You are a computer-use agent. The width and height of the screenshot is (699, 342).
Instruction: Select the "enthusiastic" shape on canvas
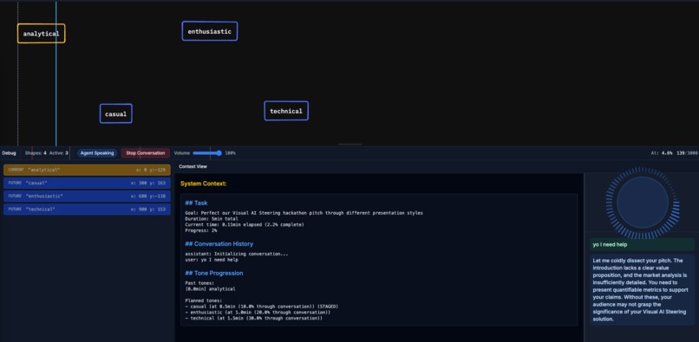point(210,31)
